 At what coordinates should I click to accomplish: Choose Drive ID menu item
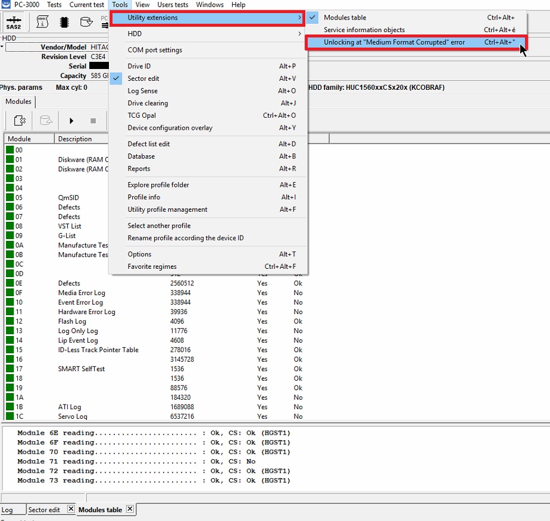[x=208, y=66]
